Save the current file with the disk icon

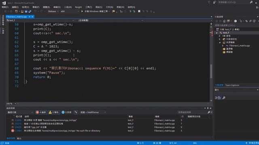point(26,11)
